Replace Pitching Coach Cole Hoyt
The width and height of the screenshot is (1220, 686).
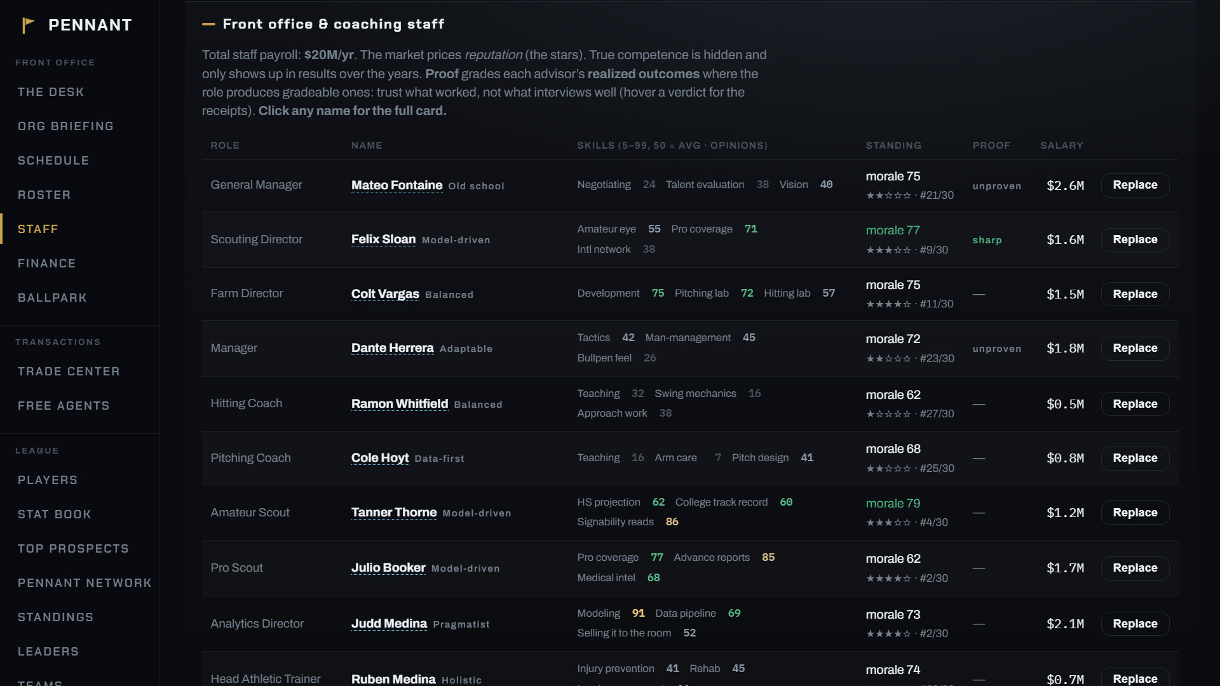coord(1135,458)
